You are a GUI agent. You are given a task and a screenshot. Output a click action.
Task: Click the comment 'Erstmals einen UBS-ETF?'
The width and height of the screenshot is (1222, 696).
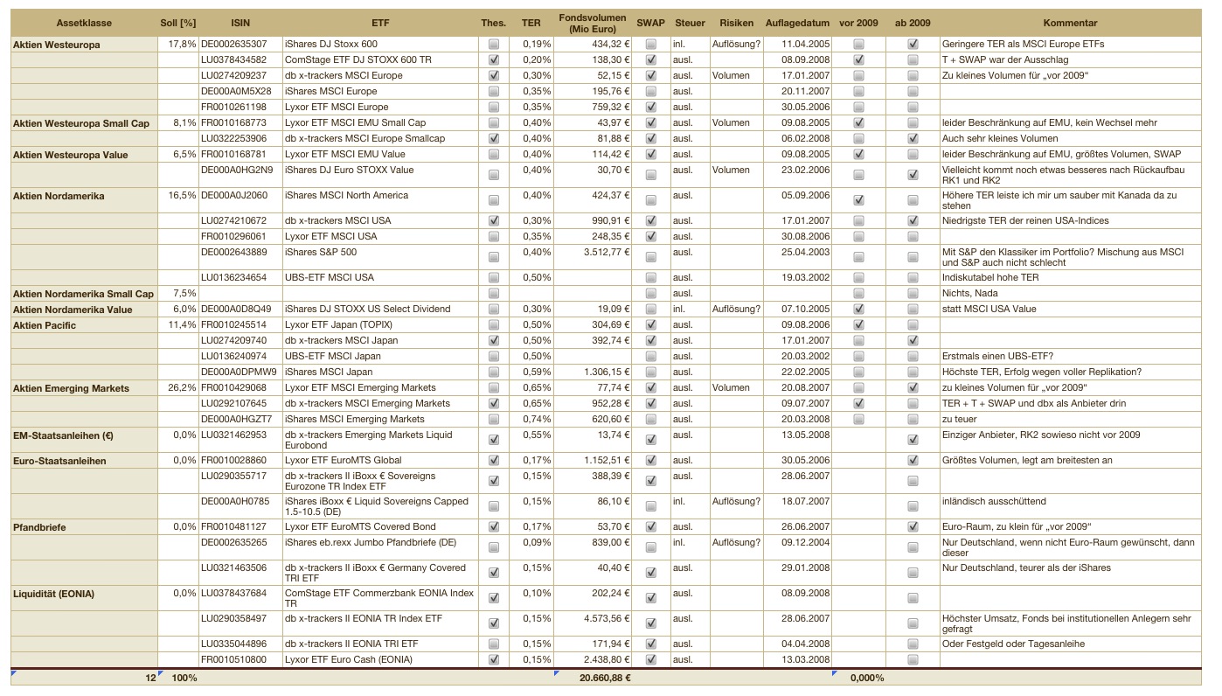click(1070, 356)
